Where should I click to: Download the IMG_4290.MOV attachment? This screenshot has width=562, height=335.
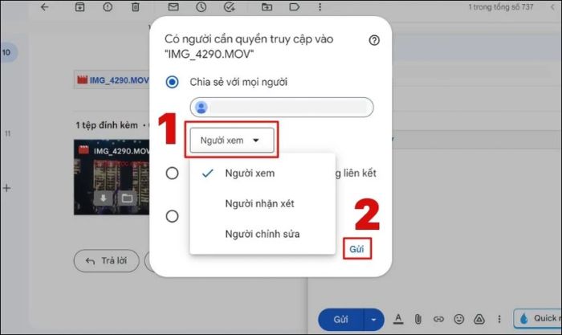coord(104,198)
